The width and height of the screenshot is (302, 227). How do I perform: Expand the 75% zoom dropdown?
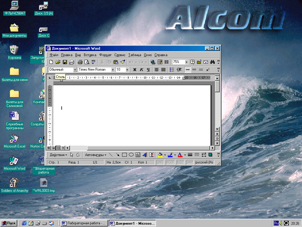tap(186, 62)
